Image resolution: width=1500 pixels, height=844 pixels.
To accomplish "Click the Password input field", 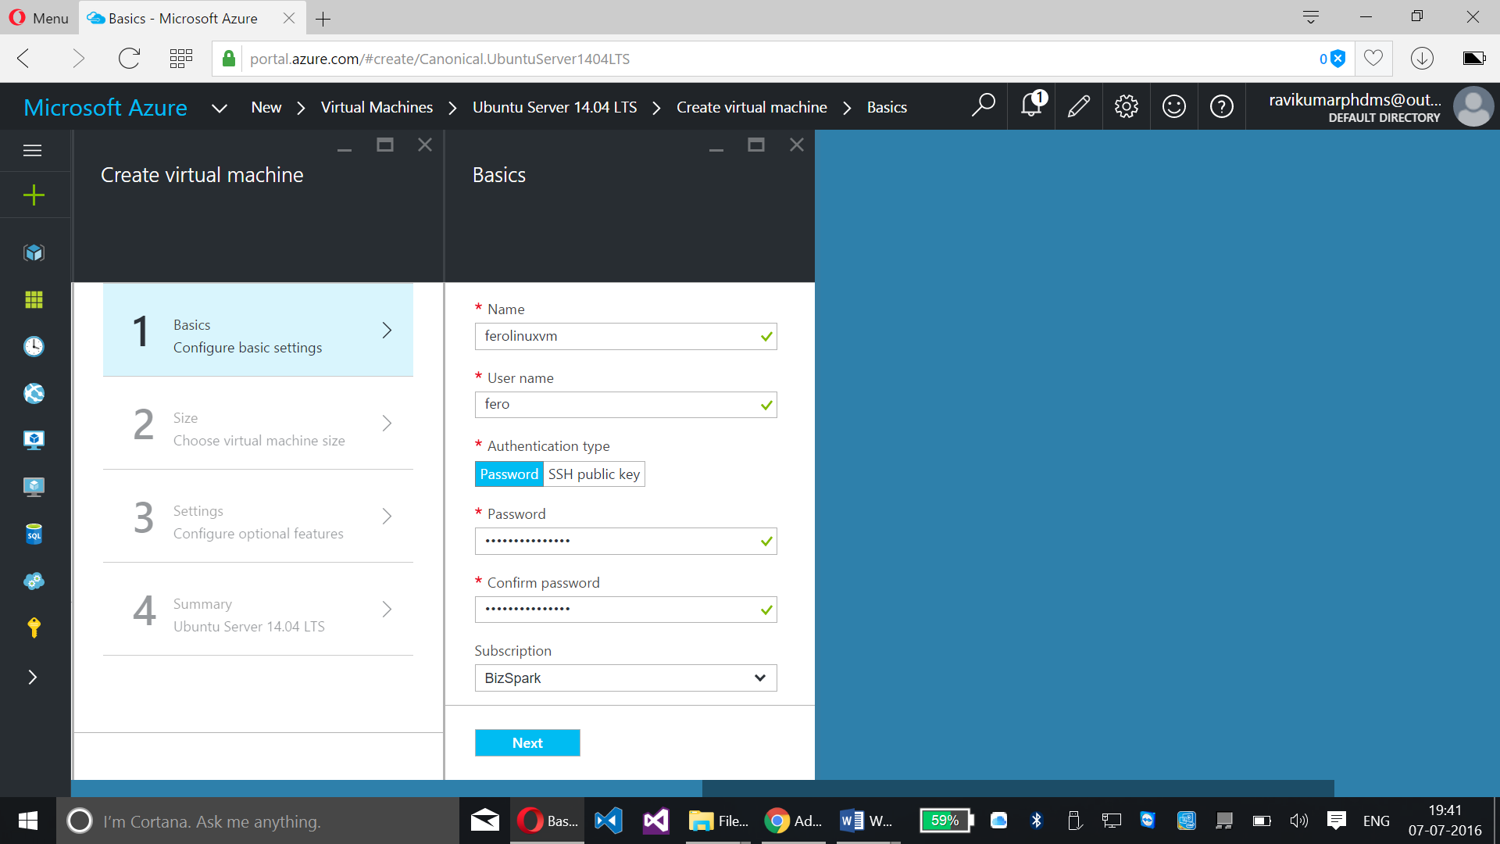I will [x=626, y=541].
